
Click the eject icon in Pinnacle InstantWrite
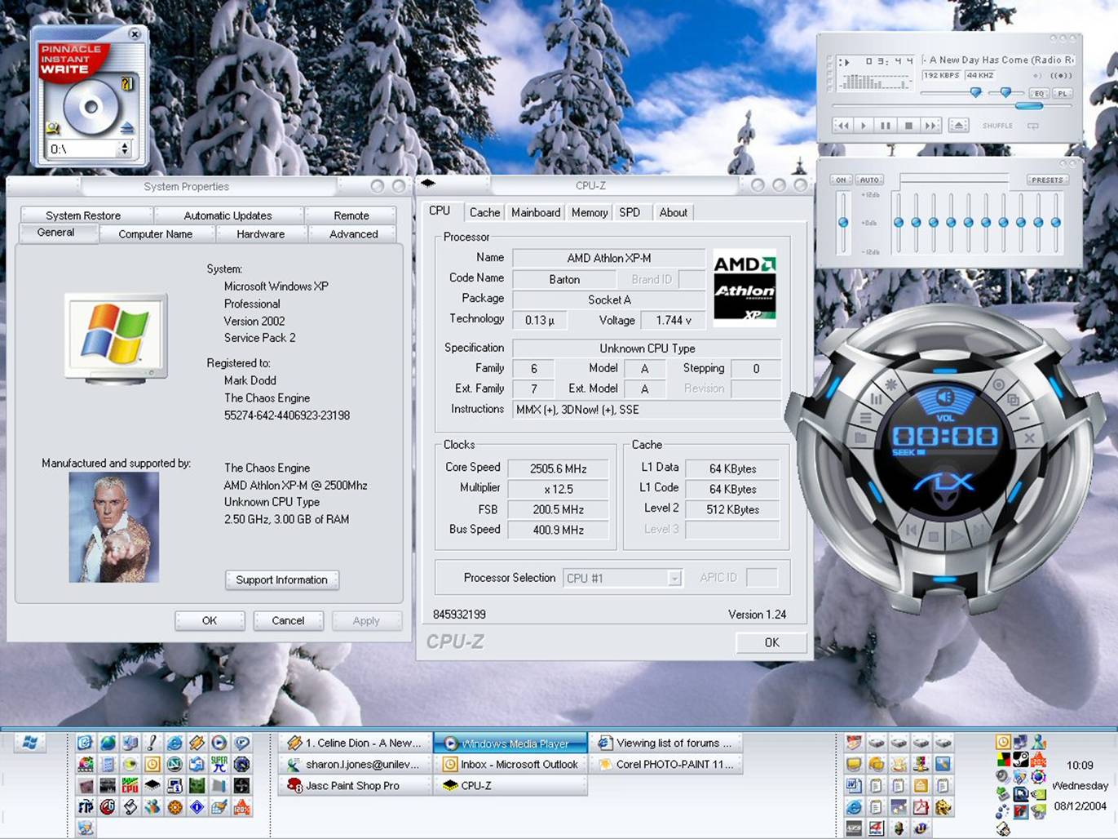(127, 127)
